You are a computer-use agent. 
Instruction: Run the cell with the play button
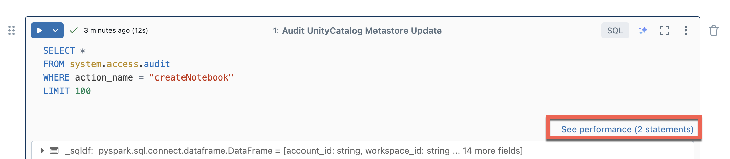pyautogui.click(x=40, y=30)
